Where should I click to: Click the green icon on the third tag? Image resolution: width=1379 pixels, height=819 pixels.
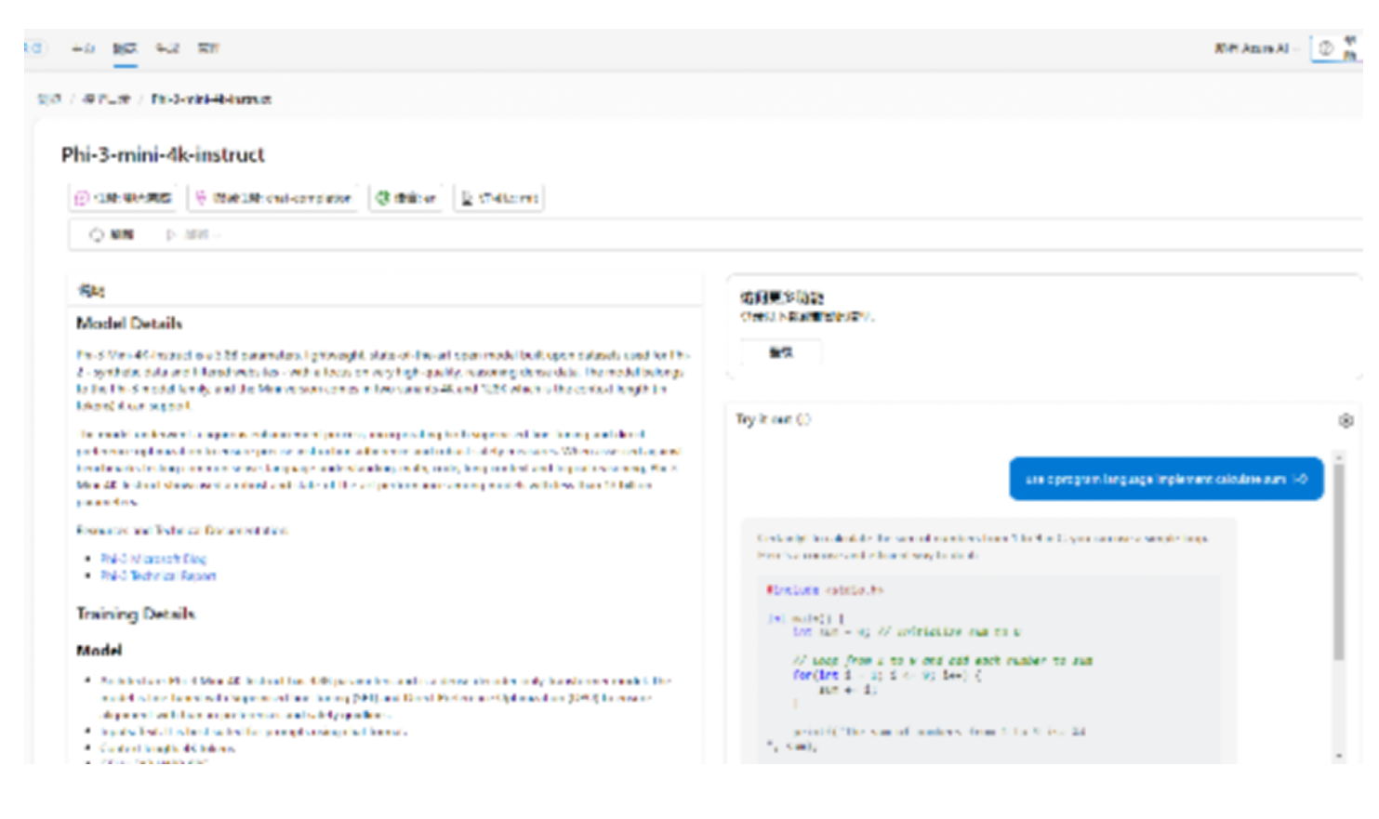[x=381, y=198]
